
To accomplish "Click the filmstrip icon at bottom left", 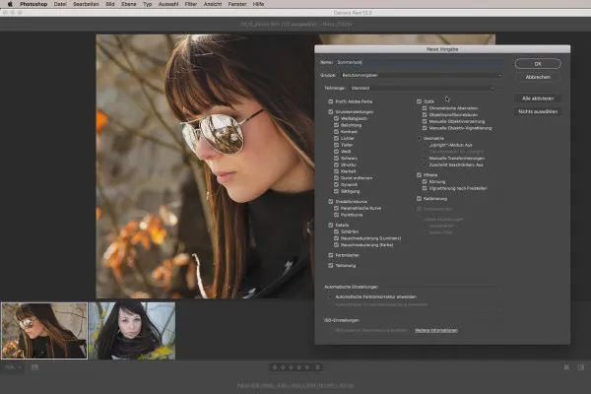I will (33, 367).
